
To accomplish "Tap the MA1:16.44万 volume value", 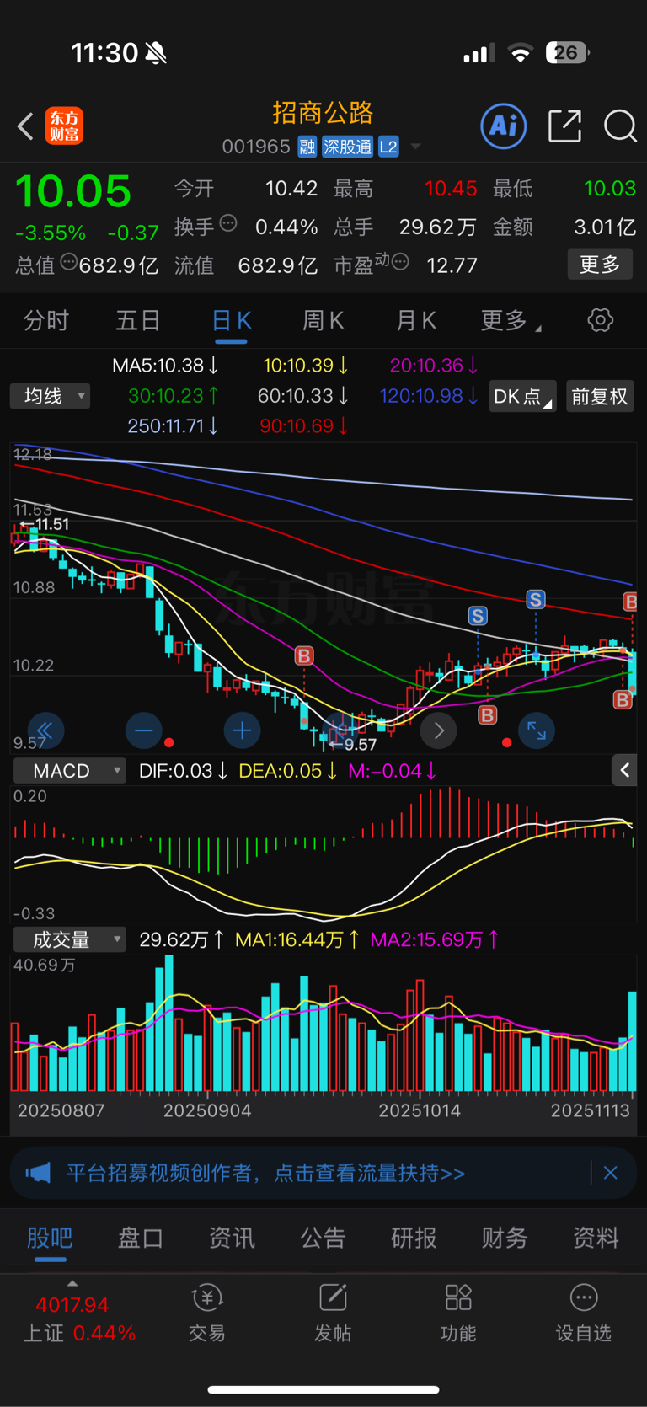I will (297, 939).
